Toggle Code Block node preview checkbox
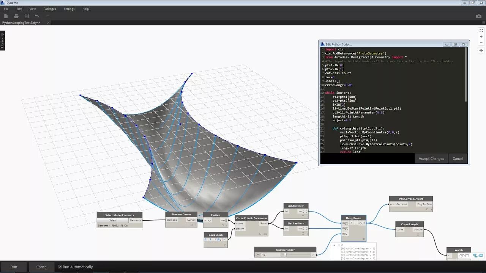Viewport: 486px width, 273px height. pos(225,245)
